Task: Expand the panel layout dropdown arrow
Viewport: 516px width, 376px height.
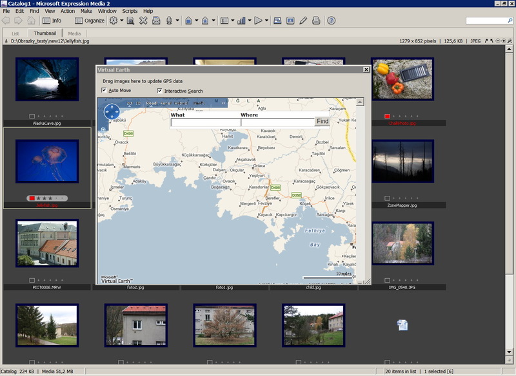Action: point(233,21)
